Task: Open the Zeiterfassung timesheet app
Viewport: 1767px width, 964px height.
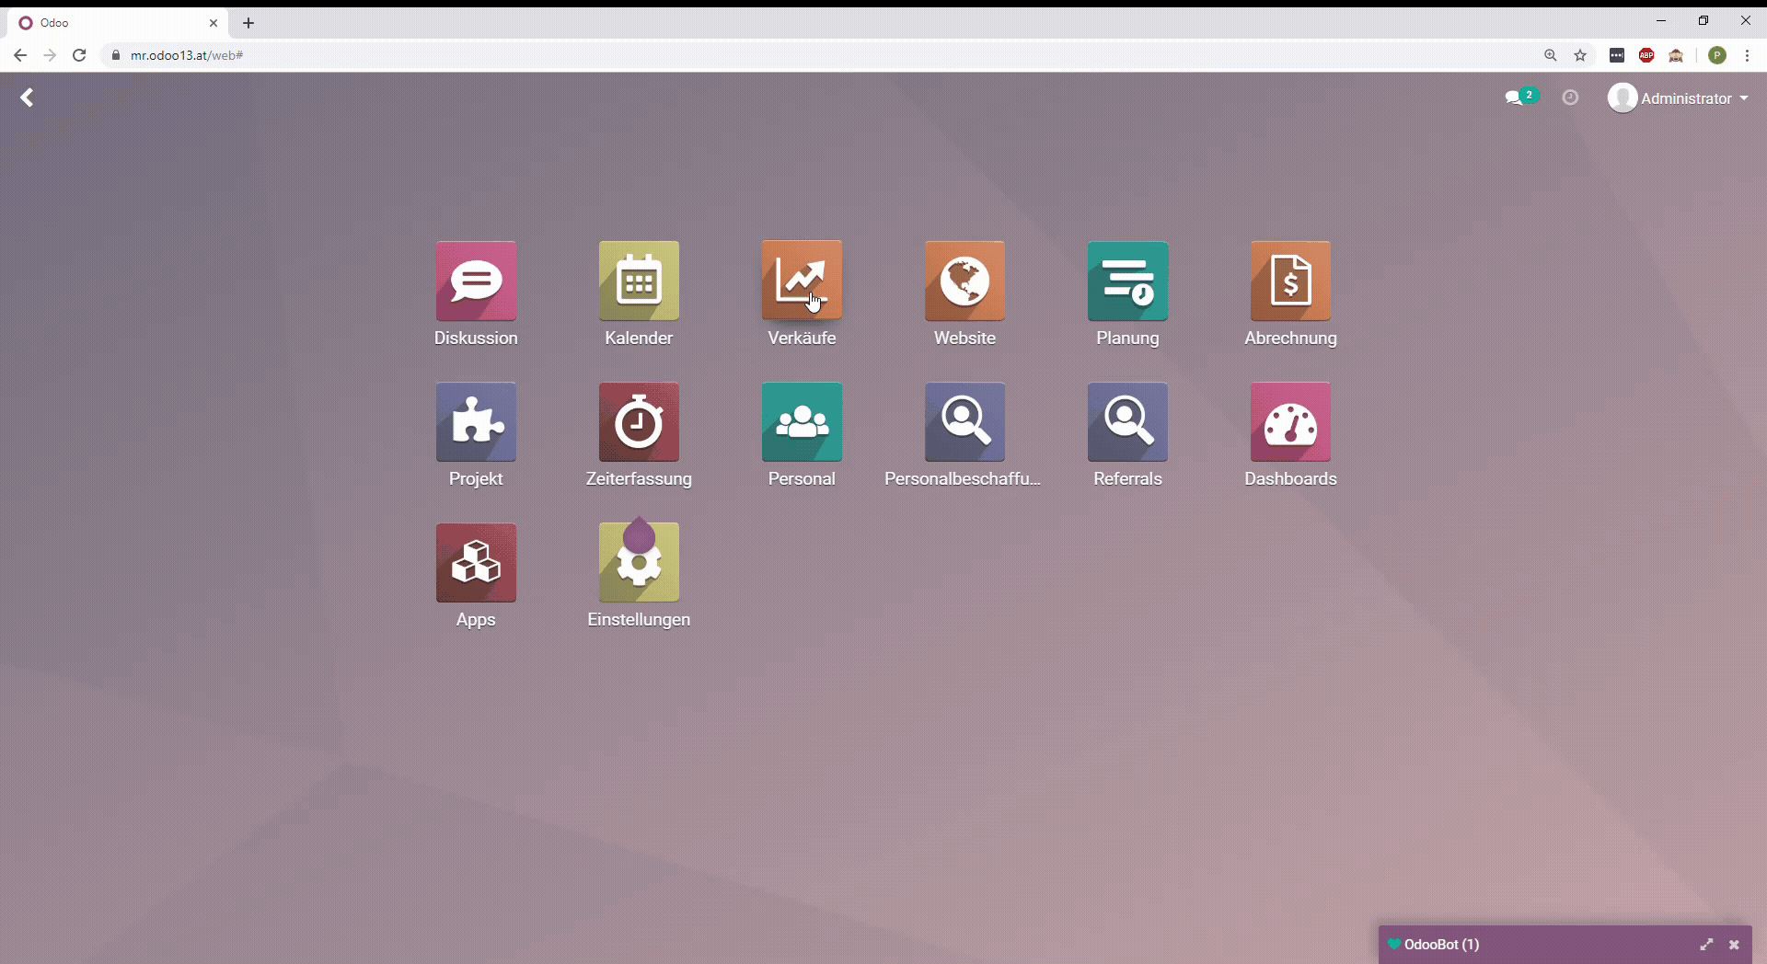Action: pos(639,421)
